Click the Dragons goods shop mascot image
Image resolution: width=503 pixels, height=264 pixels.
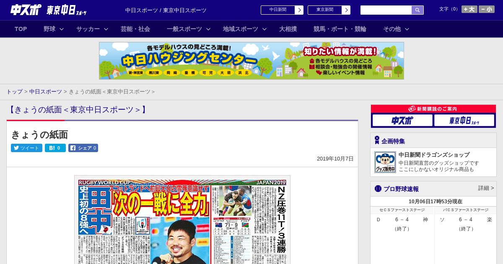[x=385, y=162]
